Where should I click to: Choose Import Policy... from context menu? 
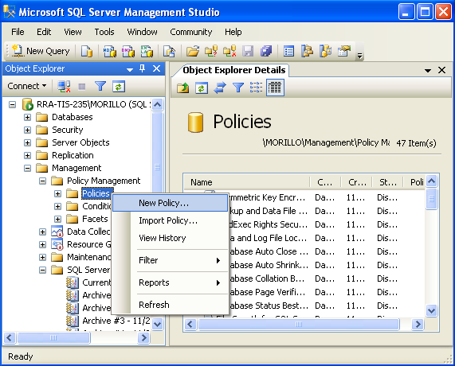pyautogui.click(x=170, y=221)
